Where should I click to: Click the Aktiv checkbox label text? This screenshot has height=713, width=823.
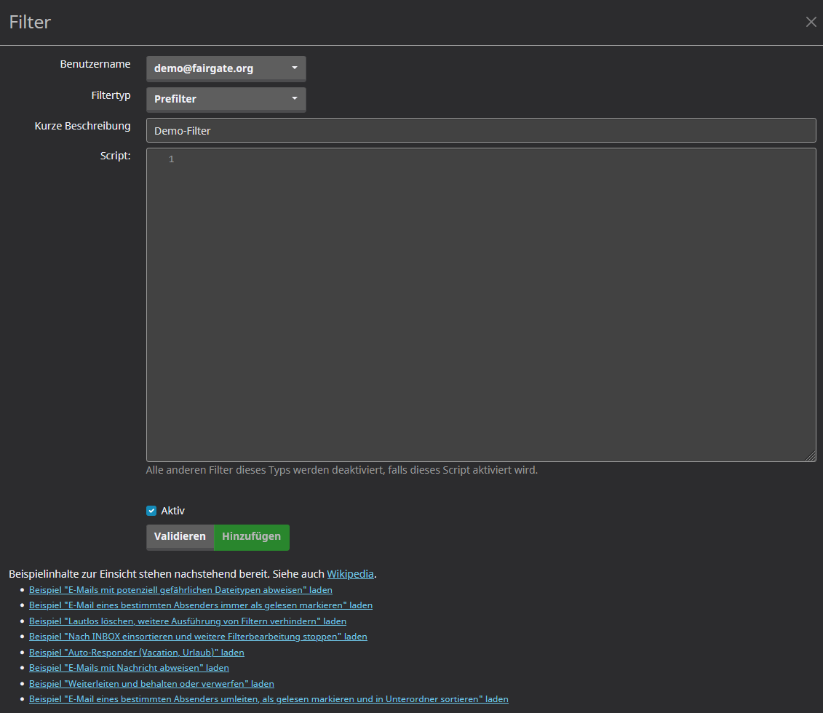[172, 511]
